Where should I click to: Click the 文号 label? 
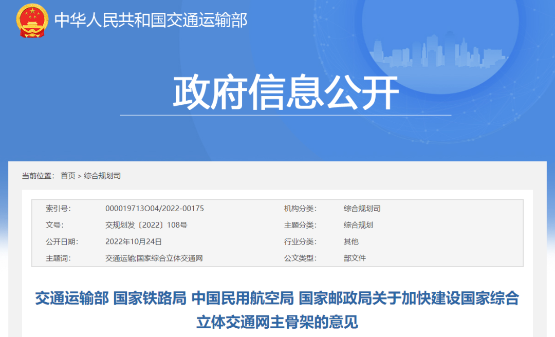click(x=54, y=225)
